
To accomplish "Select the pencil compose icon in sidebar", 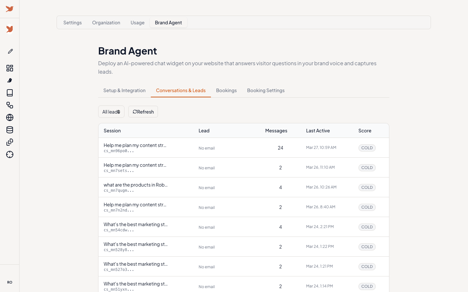I will click(10, 51).
